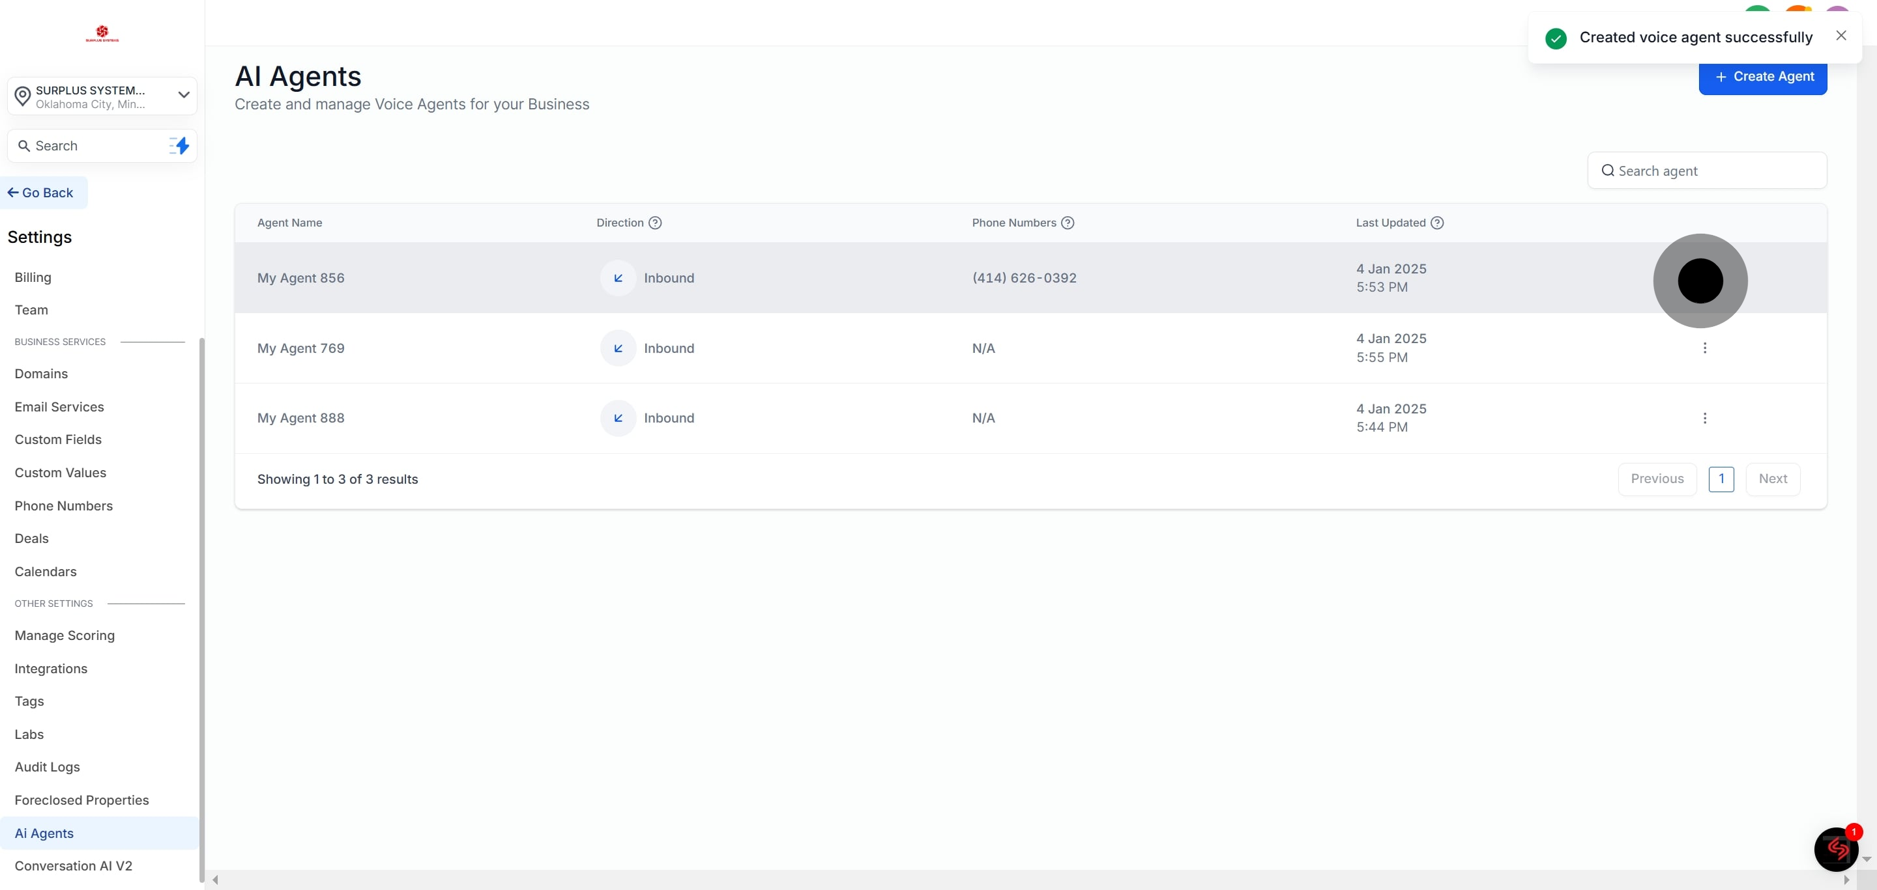Open three-dot menu for My Agent 888
This screenshot has height=890, width=1877.
pos(1704,419)
